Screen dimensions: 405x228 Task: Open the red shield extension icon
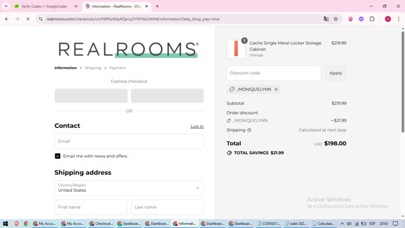[351, 19]
